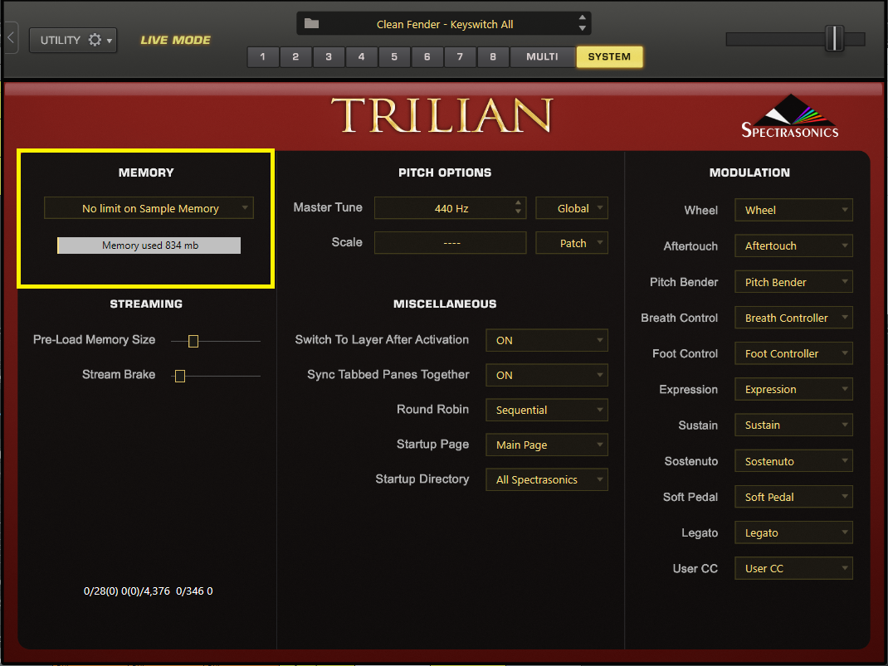This screenshot has height=666, width=888.
Task: Click the Scale name field
Action: click(x=451, y=243)
